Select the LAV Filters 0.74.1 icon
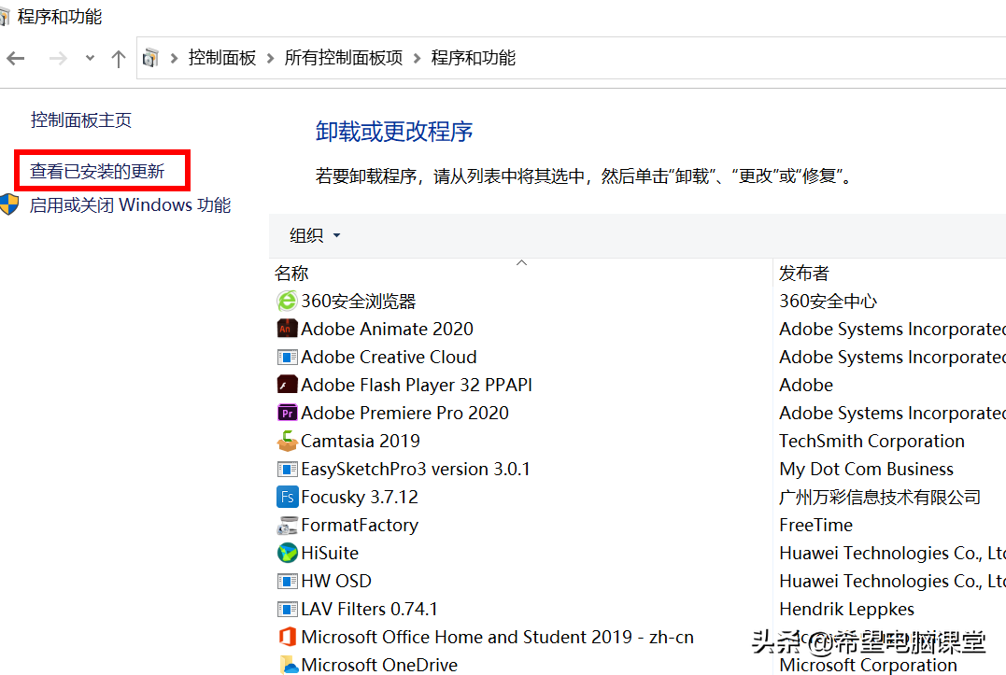This screenshot has height=675, width=1006. tap(287, 609)
